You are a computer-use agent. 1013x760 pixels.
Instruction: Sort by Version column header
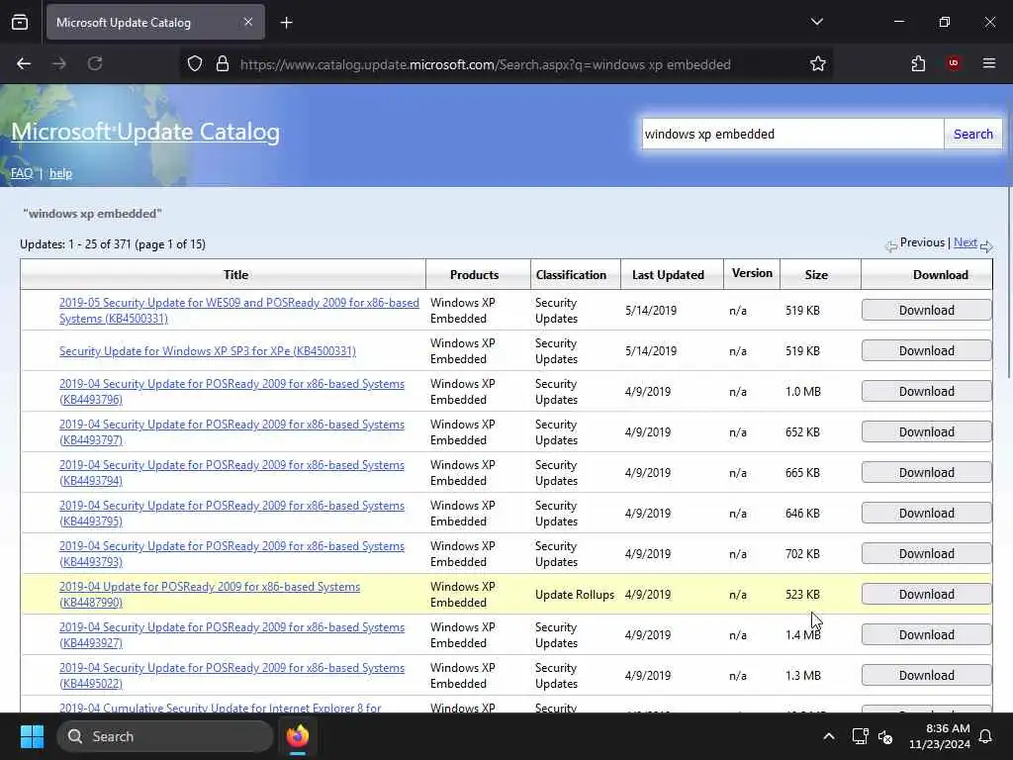pos(752,273)
